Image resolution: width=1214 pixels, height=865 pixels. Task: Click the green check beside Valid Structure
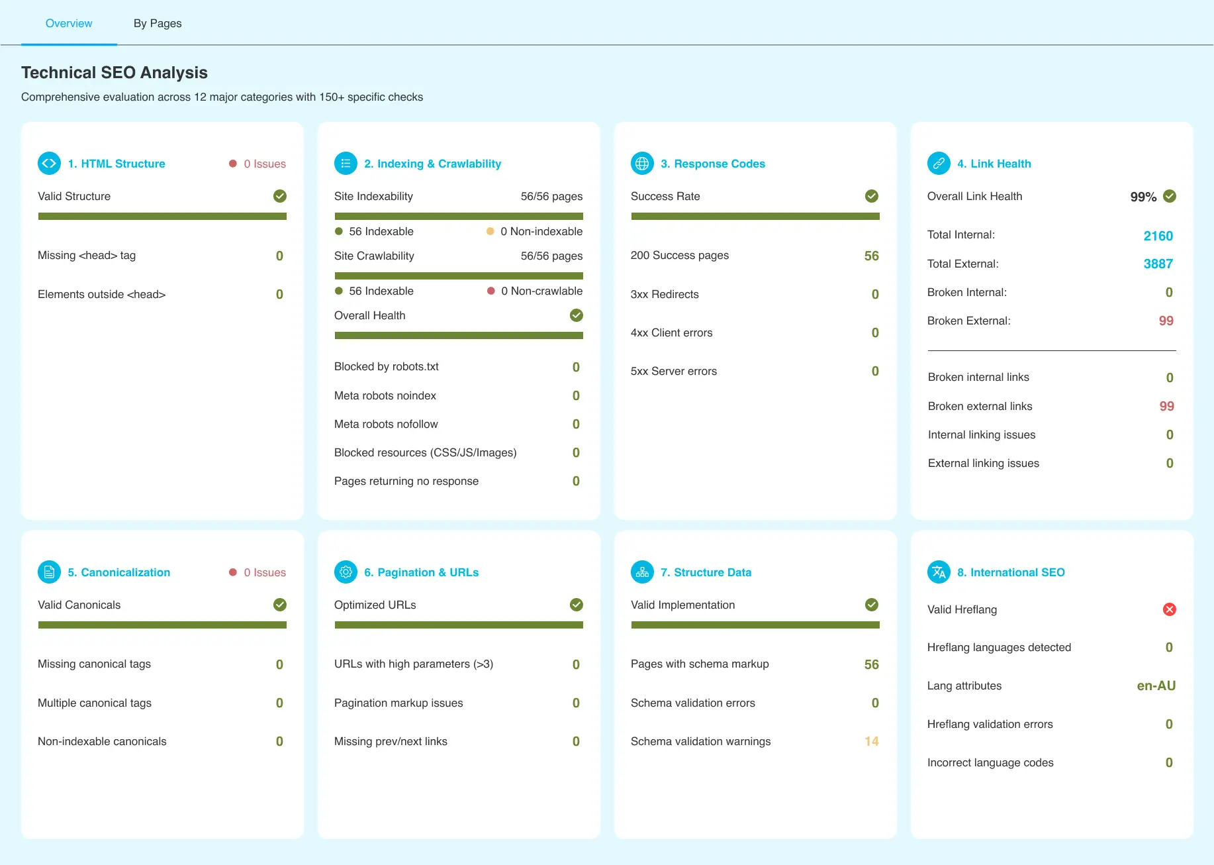[x=280, y=196]
